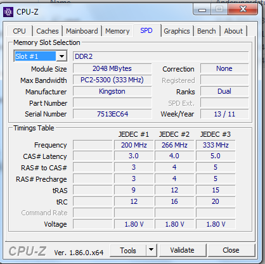Click the tRC value 12

[134, 201]
